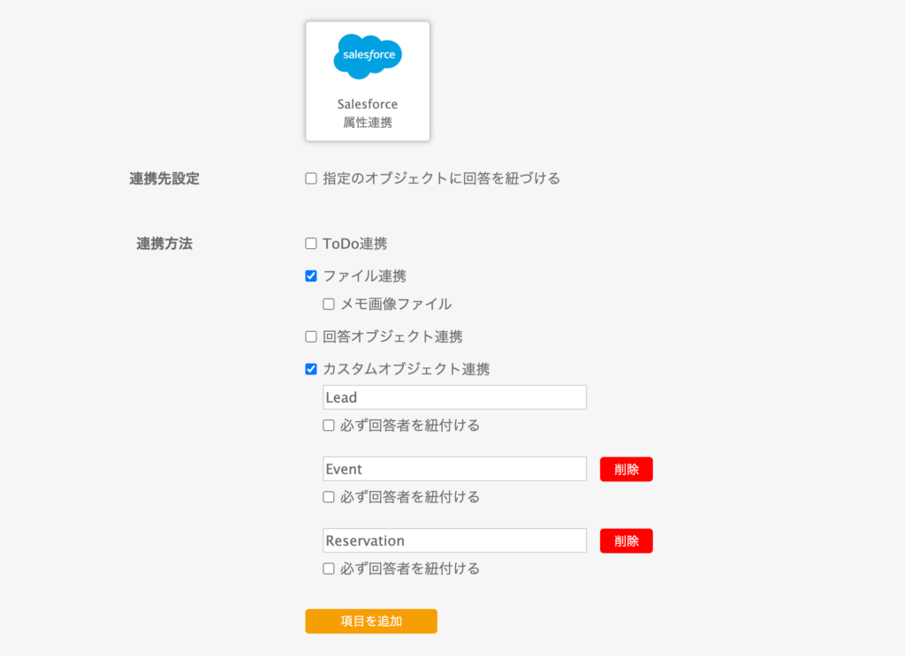This screenshot has height=656, width=905.
Task: Enable 指定のオブジェクトに回答を紐づける checkbox
Action: point(311,178)
